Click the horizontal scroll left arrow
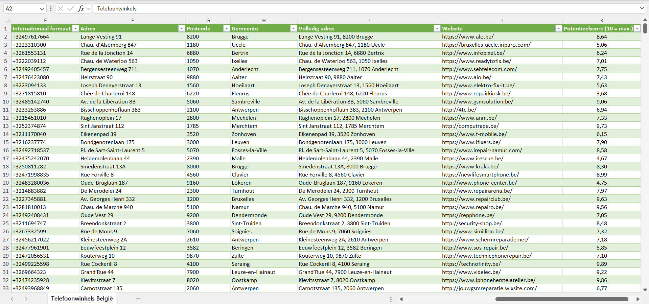 tap(401, 299)
